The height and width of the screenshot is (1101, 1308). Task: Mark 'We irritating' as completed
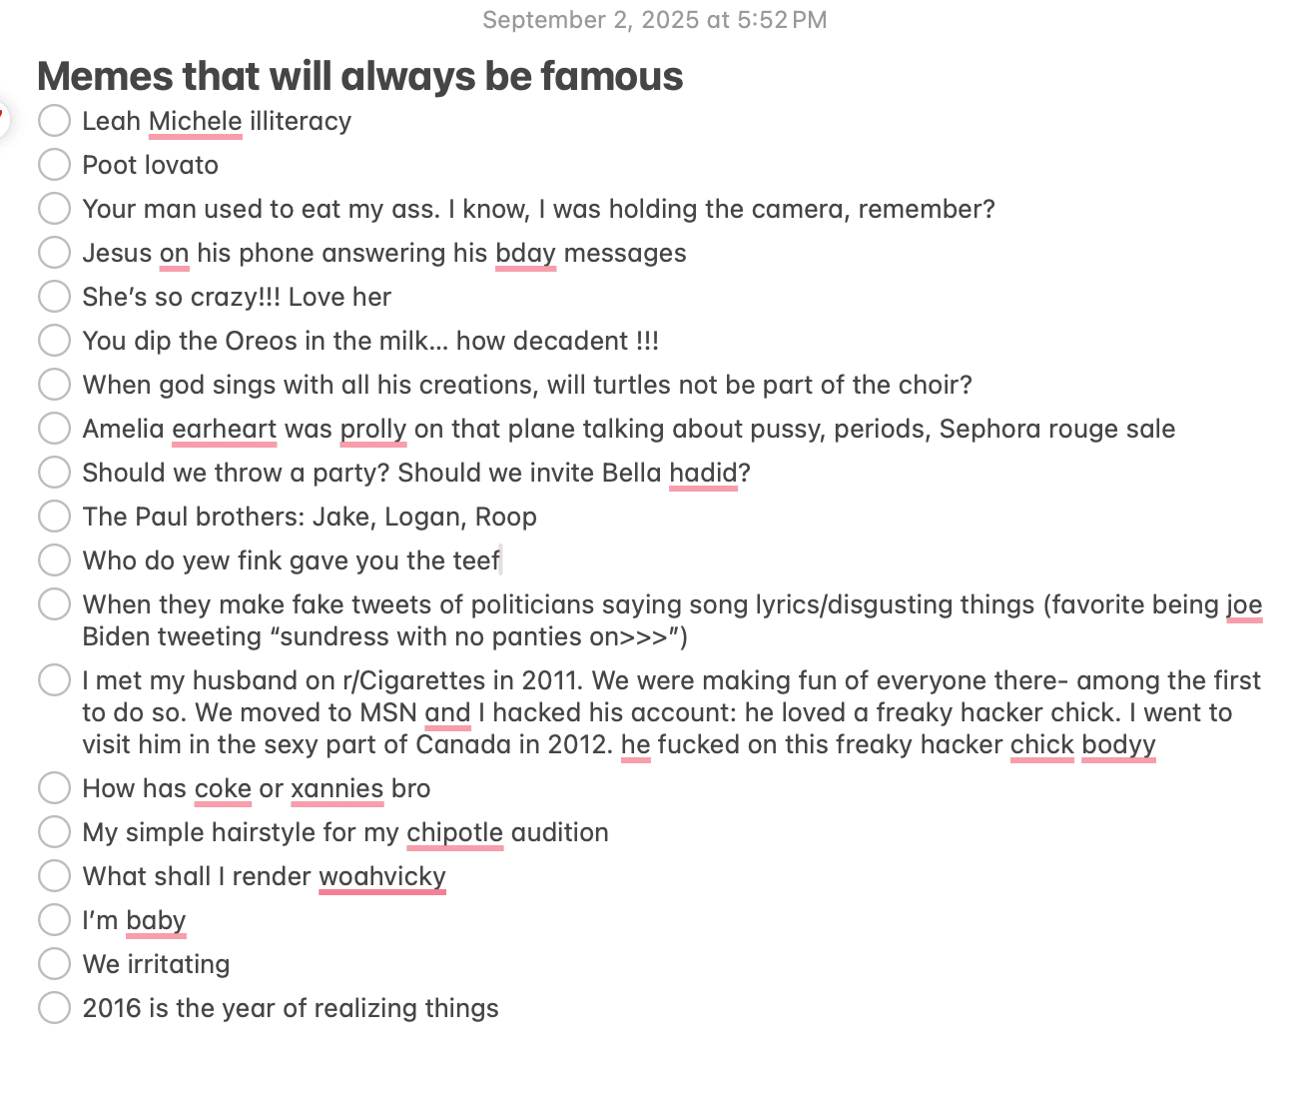54,964
